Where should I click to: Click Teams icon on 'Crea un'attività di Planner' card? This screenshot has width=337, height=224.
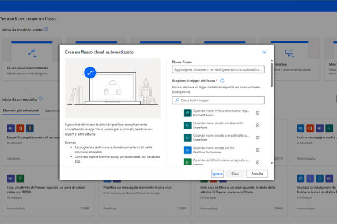[x=11, y=178]
